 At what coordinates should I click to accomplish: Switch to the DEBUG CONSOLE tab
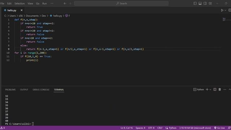click(x=41, y=90)
